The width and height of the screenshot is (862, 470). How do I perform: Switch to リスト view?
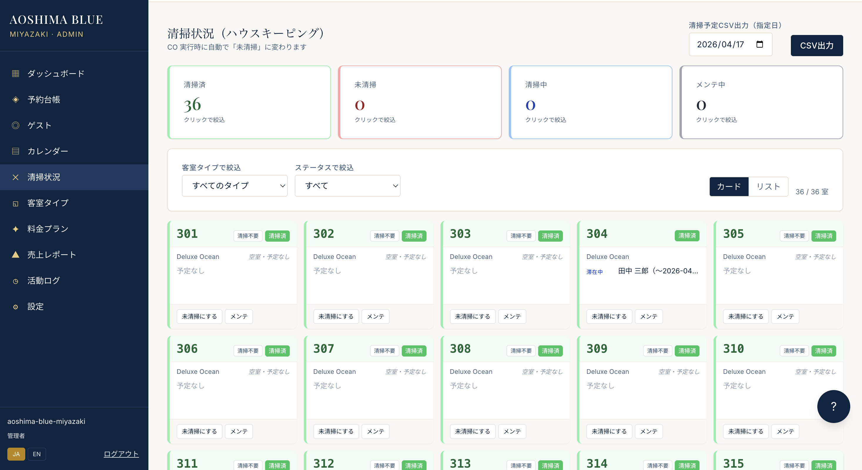[x=768, y=186]
